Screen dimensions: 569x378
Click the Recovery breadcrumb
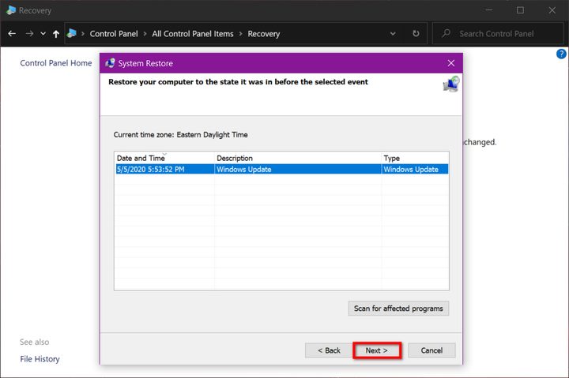(x=264, y=34)
